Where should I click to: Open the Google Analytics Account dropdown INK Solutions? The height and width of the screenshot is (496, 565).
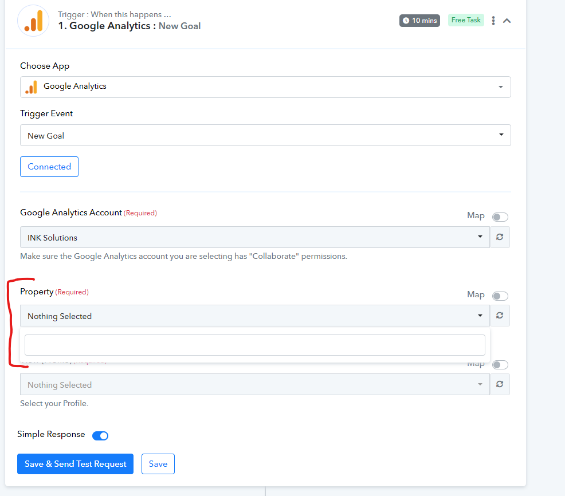[x=255, y=237]
